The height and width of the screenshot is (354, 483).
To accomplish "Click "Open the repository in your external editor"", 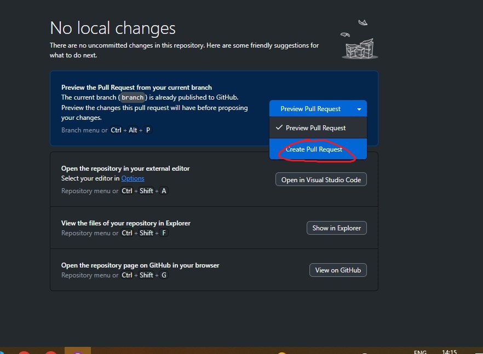I will pos(125,169).
